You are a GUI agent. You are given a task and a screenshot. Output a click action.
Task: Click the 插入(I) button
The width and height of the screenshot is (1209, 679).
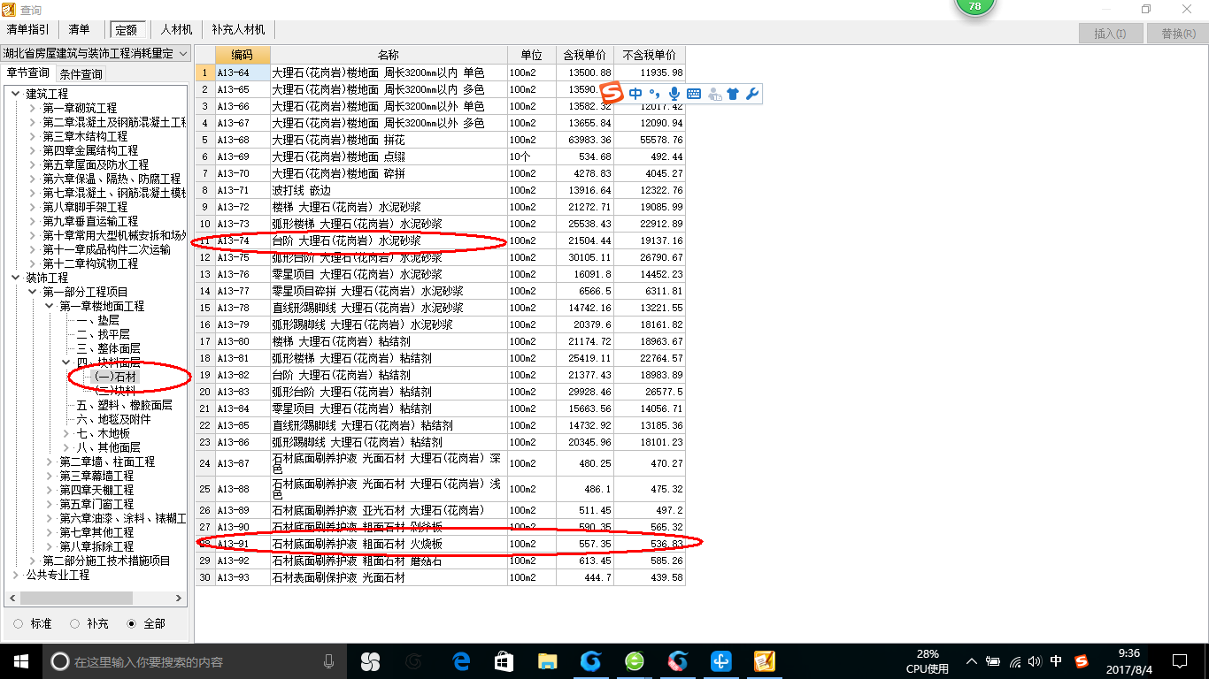1110,34
